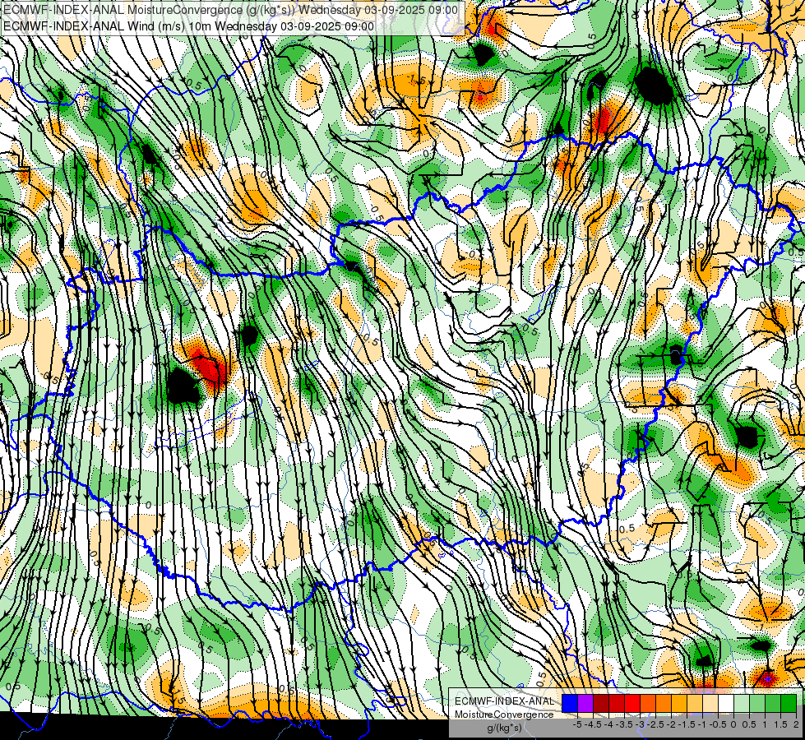Click the g/(kg*s) unit label in legend

[x=504, y=728]
